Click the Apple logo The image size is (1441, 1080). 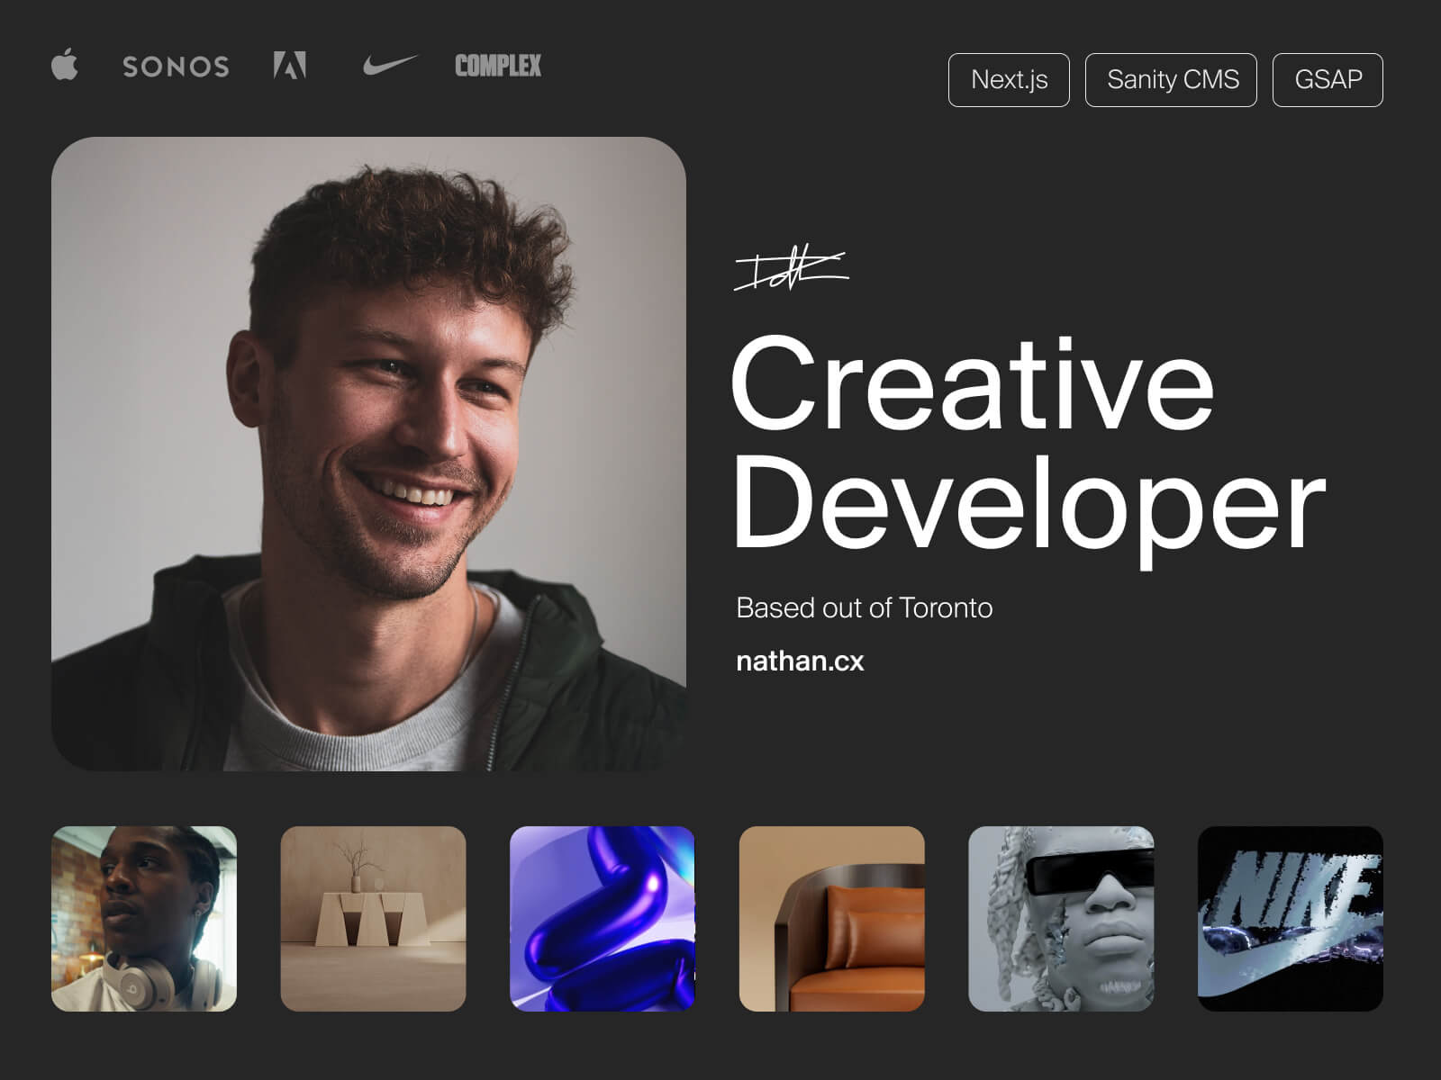tap(65, 66)
